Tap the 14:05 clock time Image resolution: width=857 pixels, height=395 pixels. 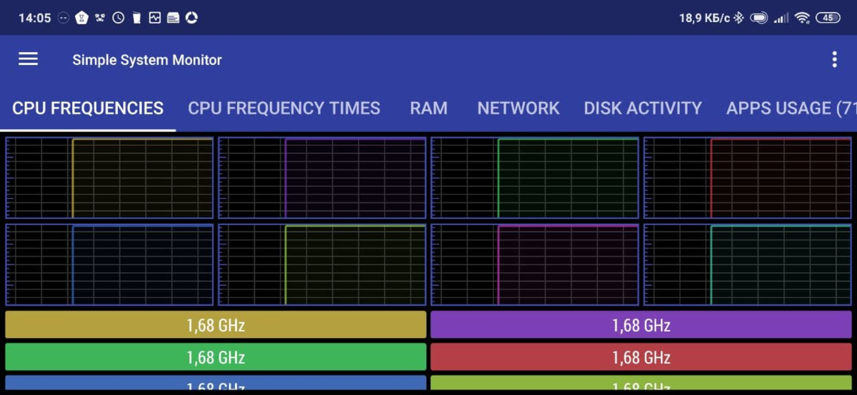(x=34, y=18)
